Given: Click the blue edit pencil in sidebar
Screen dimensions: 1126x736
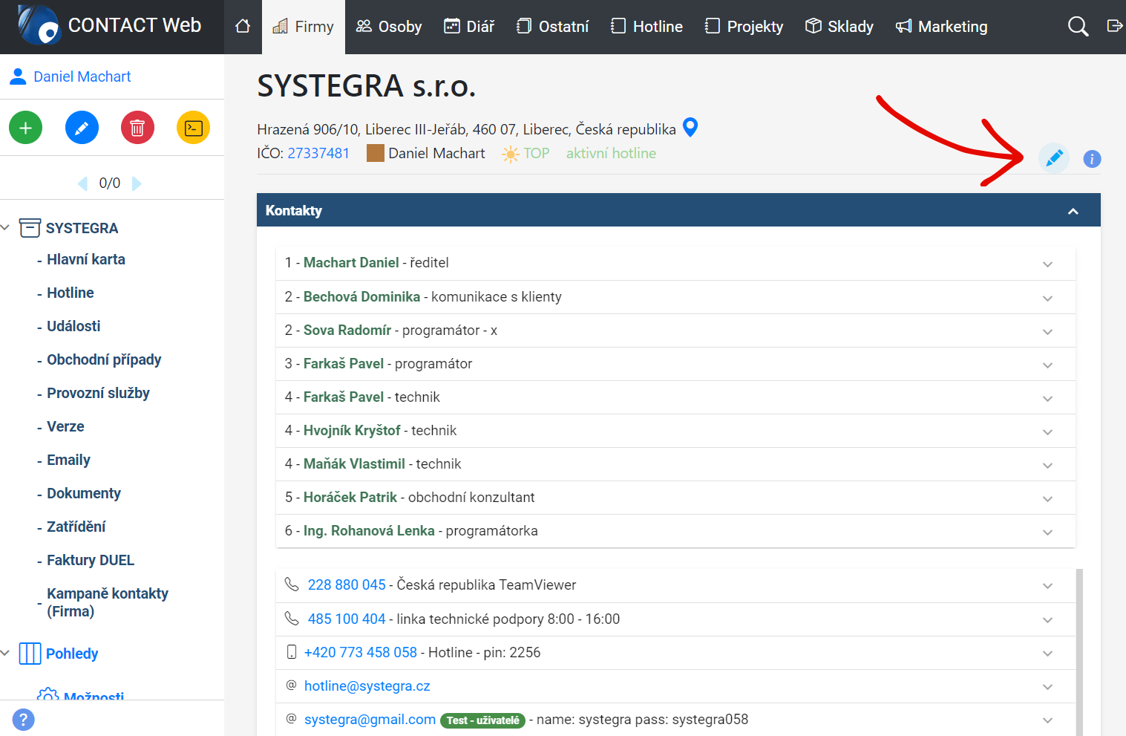Looking at the screenshot, I should coord(82,128).
